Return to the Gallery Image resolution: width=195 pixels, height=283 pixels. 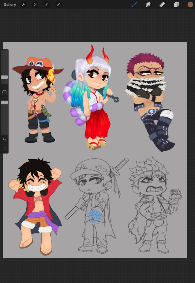click(x=10, y=5)
